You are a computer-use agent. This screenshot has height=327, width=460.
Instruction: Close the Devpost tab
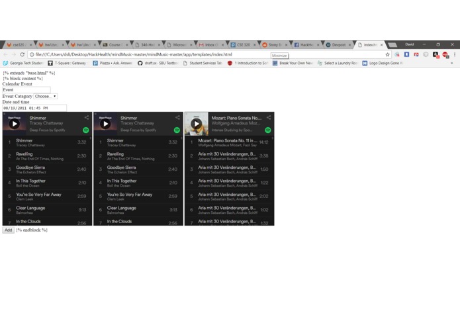(x=349, y=45)
